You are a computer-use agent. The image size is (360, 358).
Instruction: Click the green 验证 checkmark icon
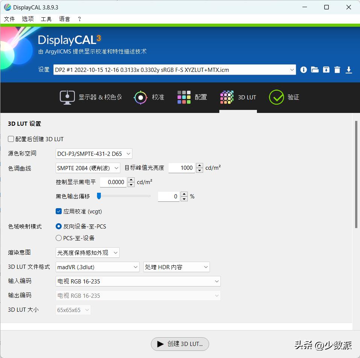277,97
